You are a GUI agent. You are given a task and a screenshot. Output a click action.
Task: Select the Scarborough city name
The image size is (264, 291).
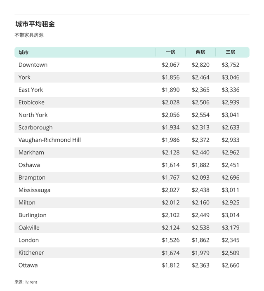[35, 127]
